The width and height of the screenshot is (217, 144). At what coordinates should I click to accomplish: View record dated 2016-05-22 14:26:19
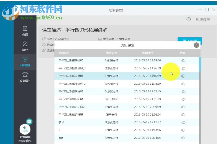183,68
